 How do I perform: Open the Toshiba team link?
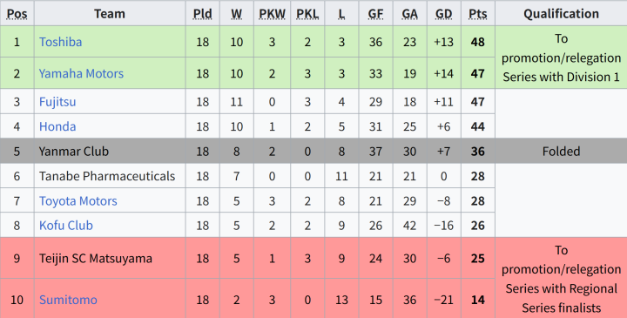point(60,42)
